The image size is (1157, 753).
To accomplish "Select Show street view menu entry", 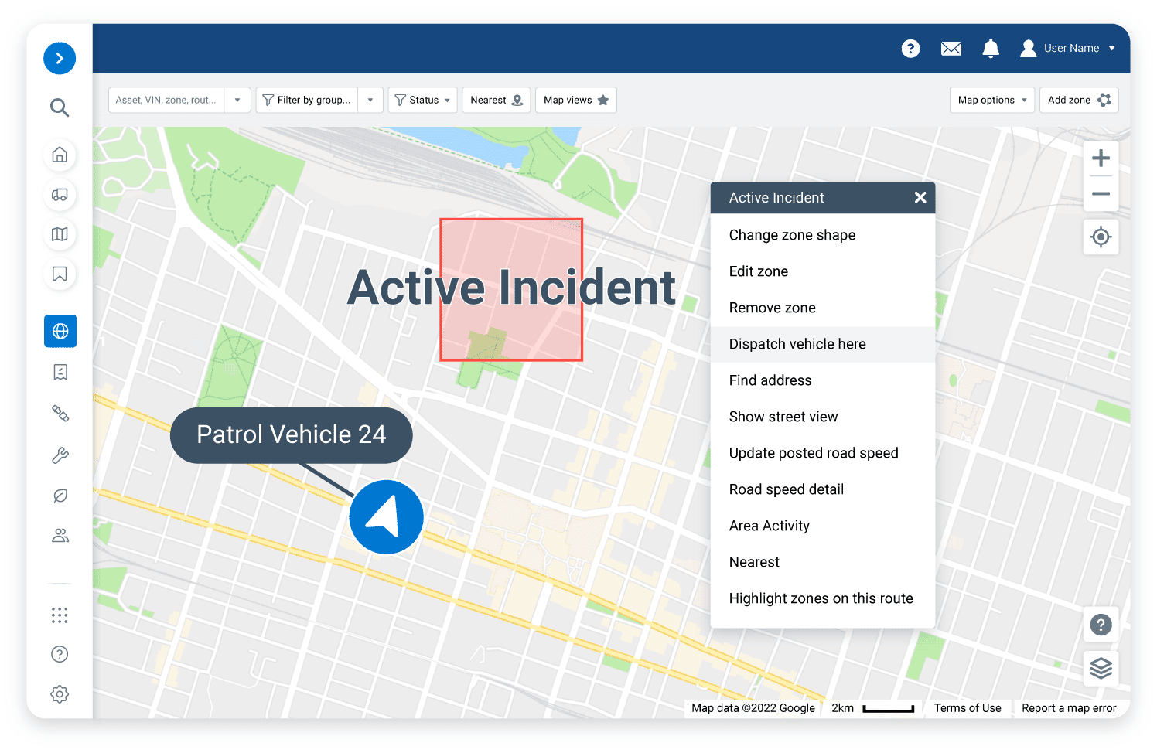I will pos(823,417).
